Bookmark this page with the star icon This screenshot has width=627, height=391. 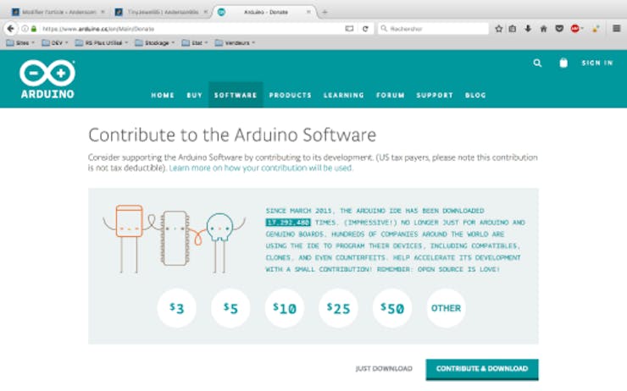[499, 29]
